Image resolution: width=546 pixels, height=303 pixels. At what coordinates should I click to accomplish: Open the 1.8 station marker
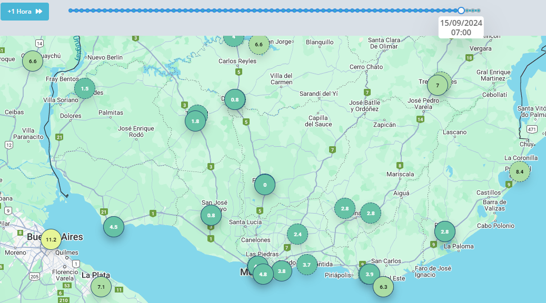coord(195,121)
